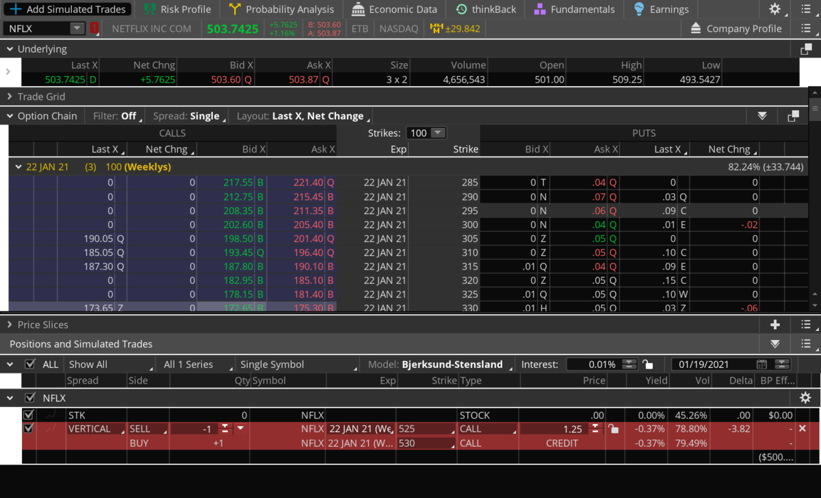Collapse the NFLX positions group arrow
821x498 pixels.
(10, 397)
